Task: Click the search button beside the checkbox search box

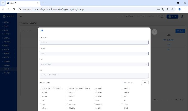Action: pyautogui.click(x=145, y=82)
